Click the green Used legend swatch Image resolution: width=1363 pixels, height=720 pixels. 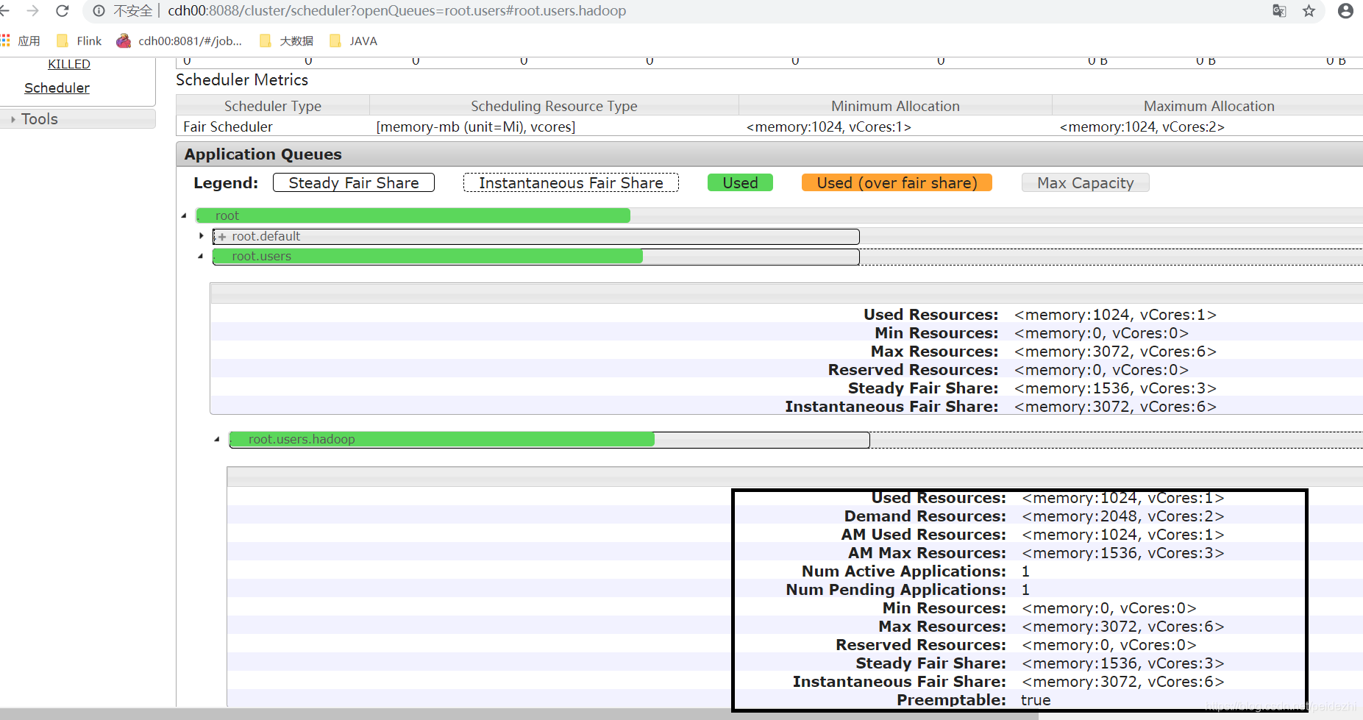pos(740,182)
